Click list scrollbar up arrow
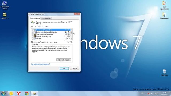The image size is (171, 96). 71,30
